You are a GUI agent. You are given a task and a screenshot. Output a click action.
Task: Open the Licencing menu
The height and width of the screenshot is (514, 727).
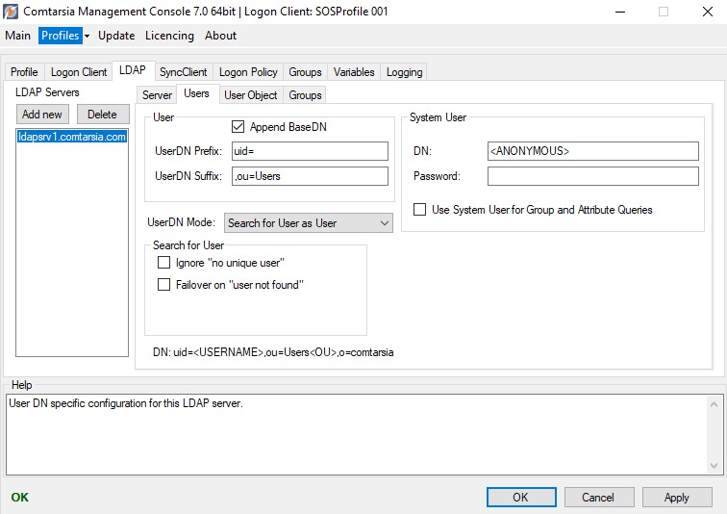coord(169,36)
